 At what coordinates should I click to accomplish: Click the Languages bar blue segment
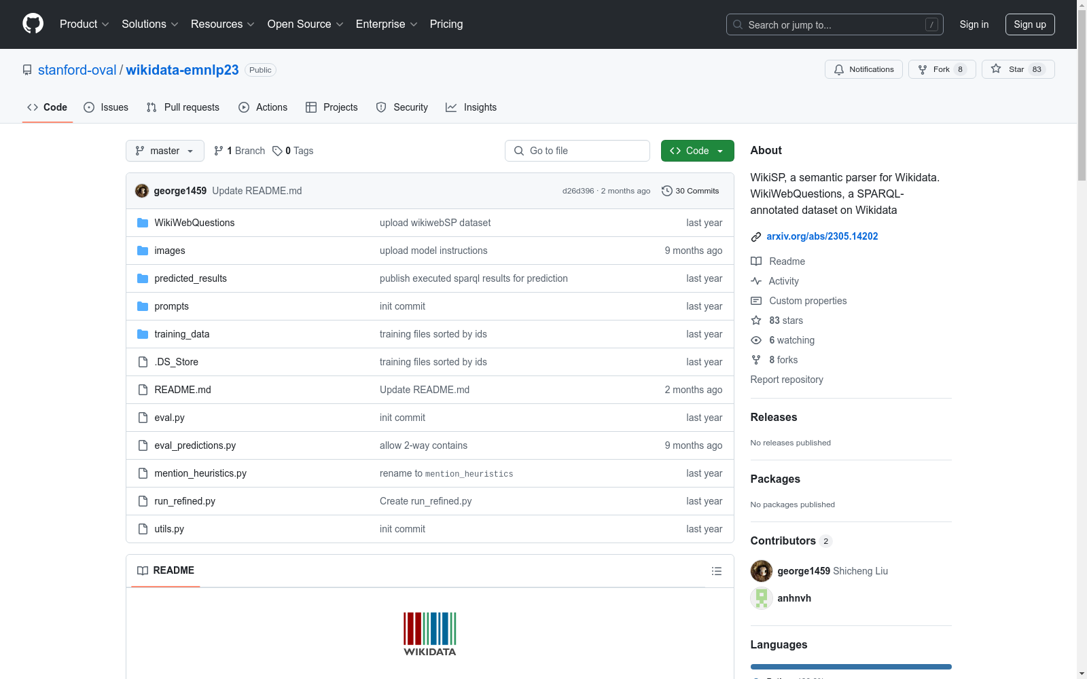pos(851,667)
